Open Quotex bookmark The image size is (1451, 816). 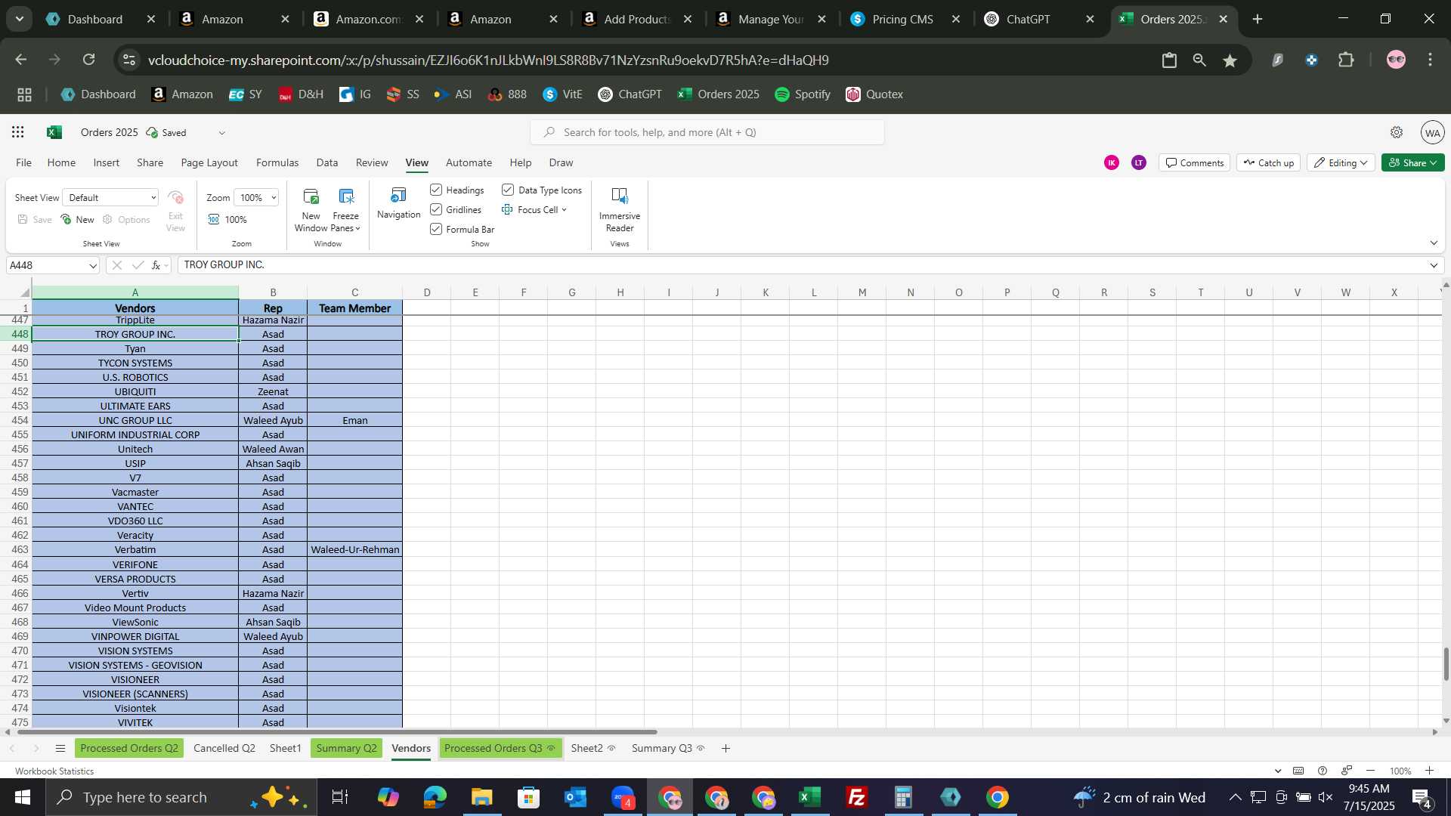[874, 94]
